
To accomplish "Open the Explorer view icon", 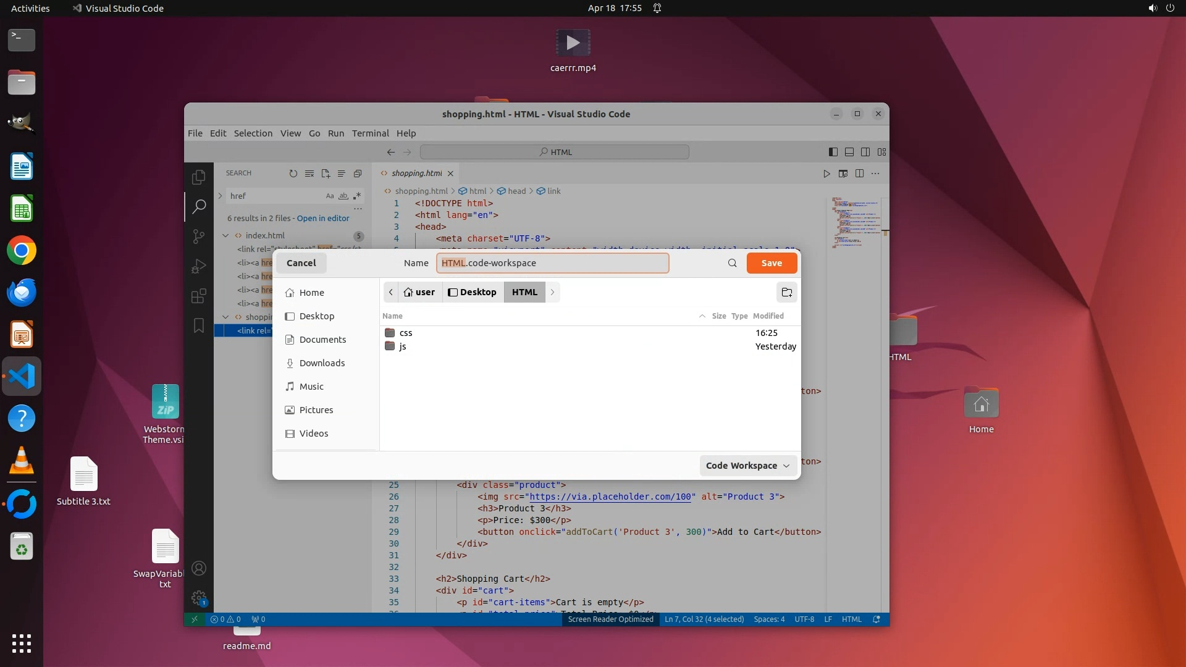I will click(198, 178).
